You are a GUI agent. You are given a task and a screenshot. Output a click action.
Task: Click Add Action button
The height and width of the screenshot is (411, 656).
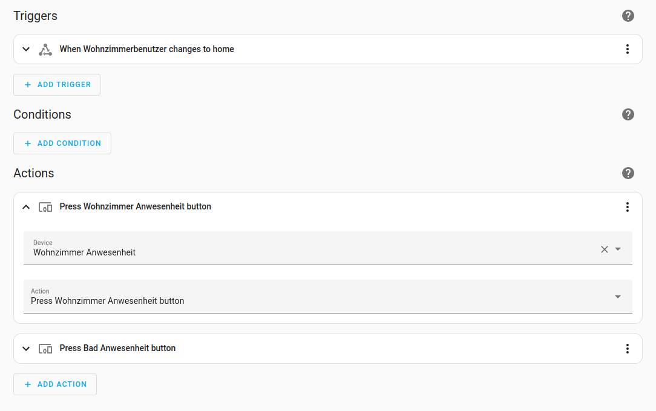pos(55,384)
